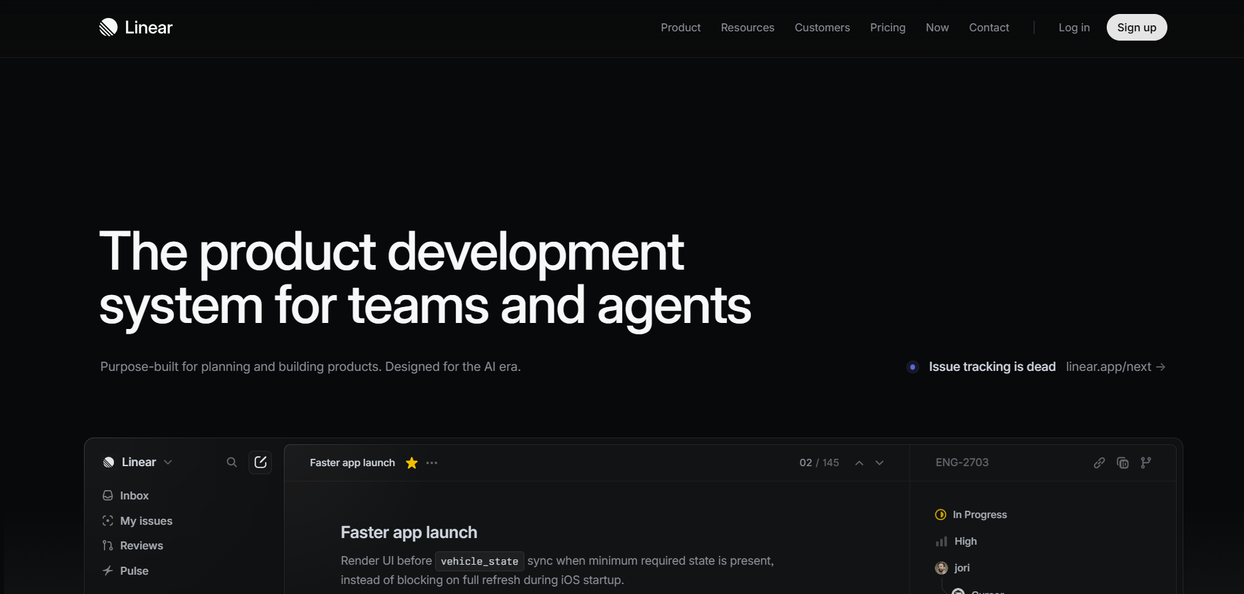
Task: Click the ENG-2703 issue identifier
Action: point(962,462)
